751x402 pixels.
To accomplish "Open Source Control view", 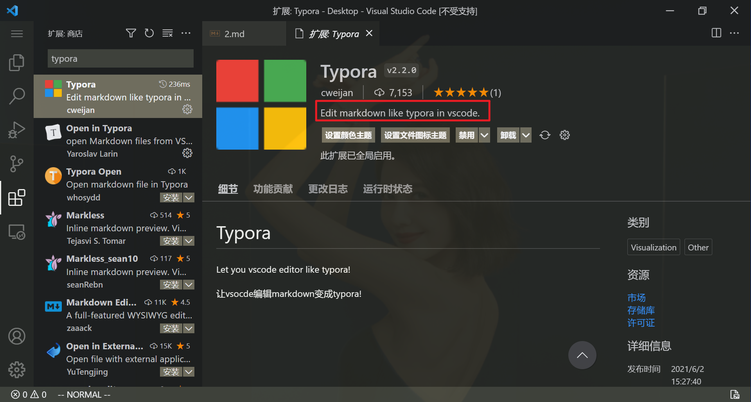I will tap(16, 164).
